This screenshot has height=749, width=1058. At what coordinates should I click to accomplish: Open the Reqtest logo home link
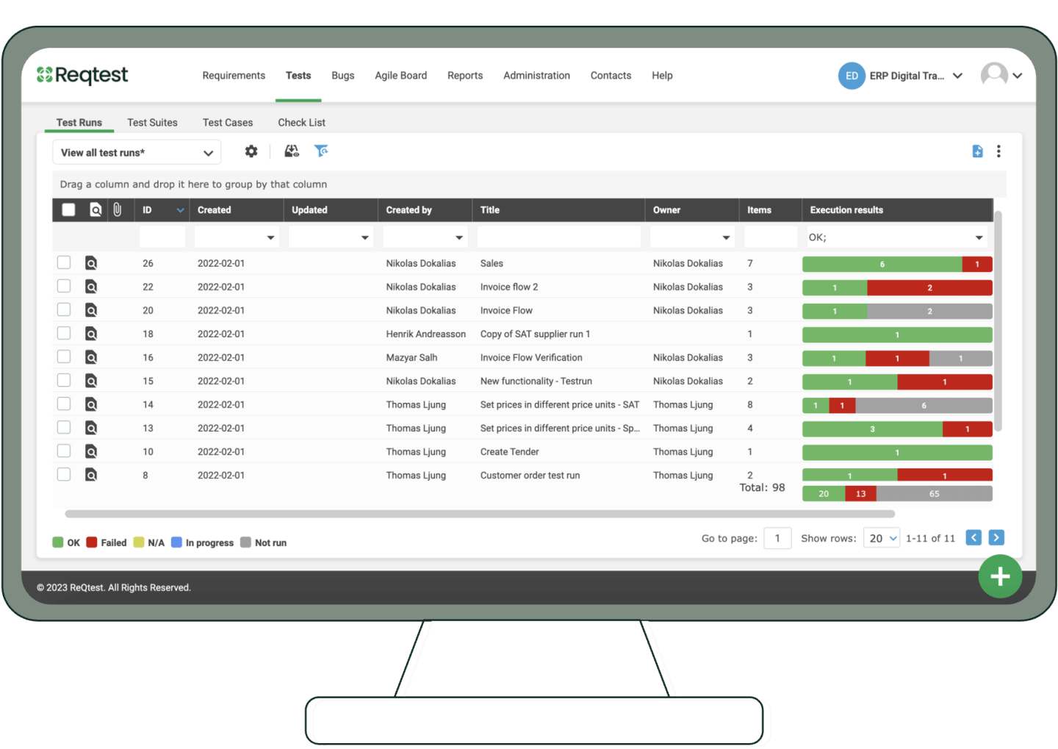(x=82, y=75)
